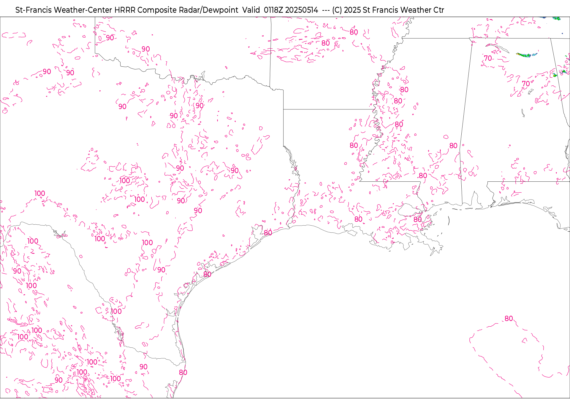
Task: Click the "HRRR Composite Radar/Dewpoint" title text
Action: tap(176, 10)
